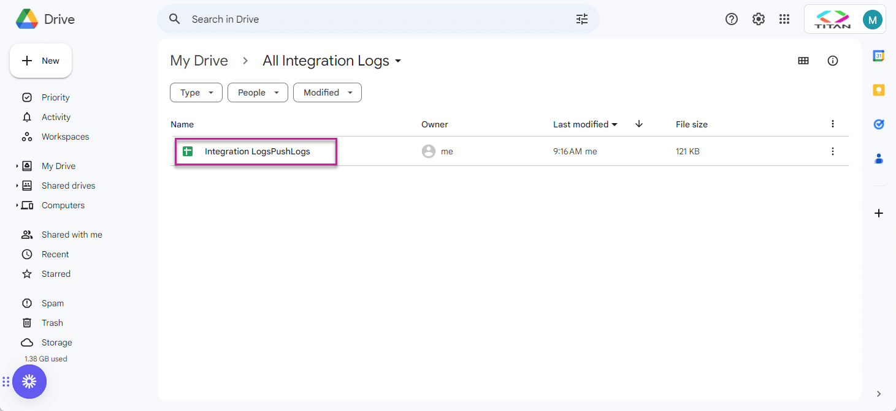Click the owner avatar icon for me
This screenshot has width=896, height=411.
tap(429, 151)
